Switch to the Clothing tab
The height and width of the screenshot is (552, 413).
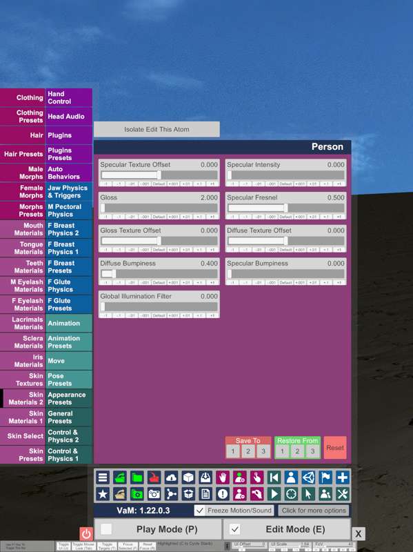(x=23, y=97)
